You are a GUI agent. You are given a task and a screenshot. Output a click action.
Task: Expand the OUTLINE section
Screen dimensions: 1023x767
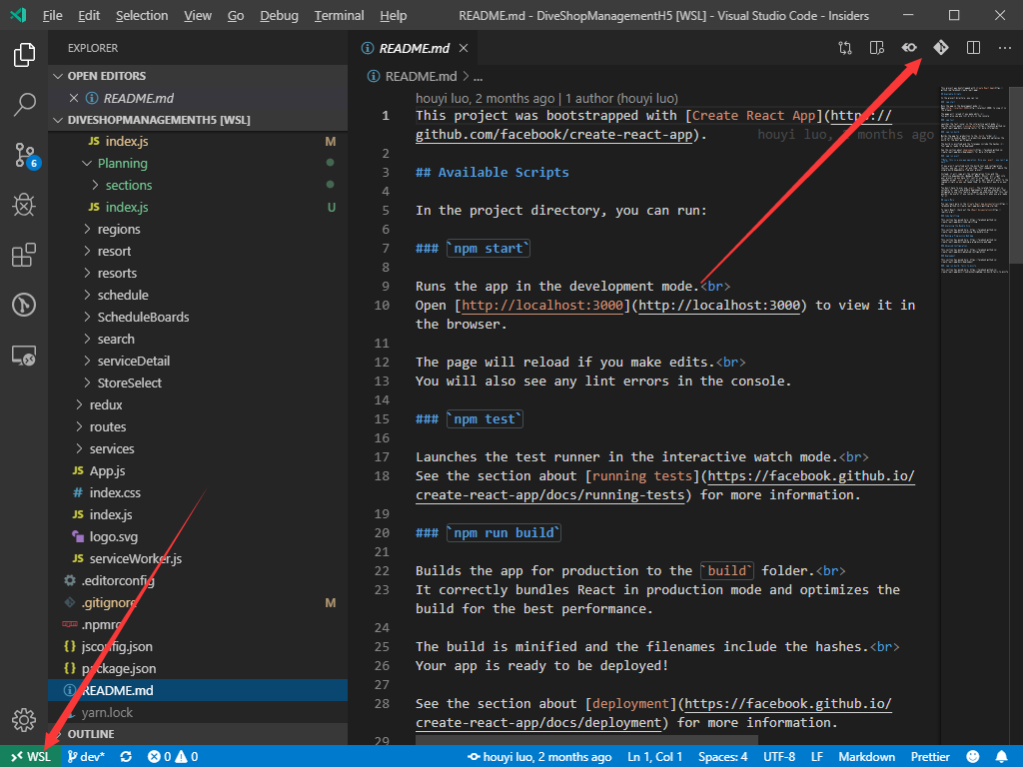coord(90,734)
